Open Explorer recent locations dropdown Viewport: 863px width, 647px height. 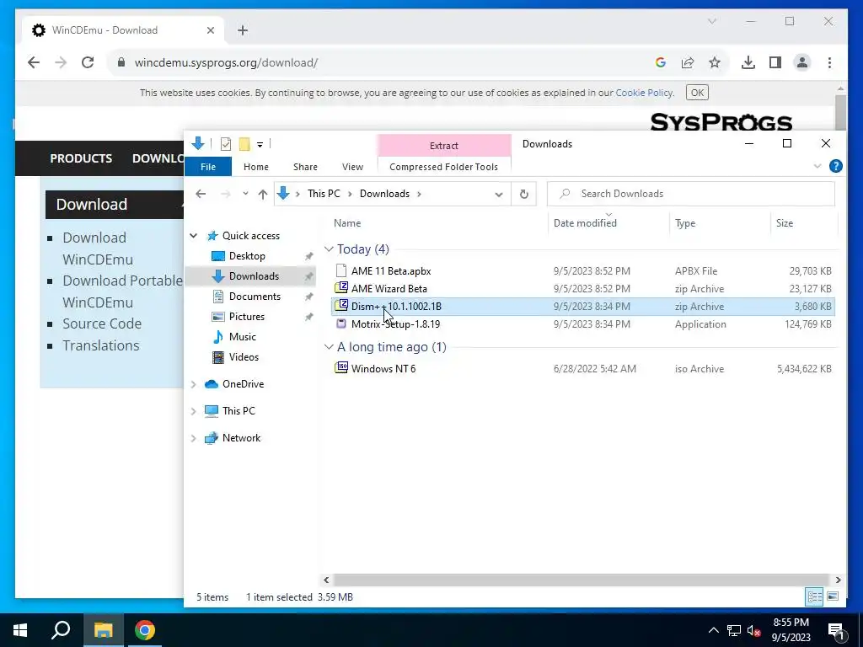pos(245,194)
